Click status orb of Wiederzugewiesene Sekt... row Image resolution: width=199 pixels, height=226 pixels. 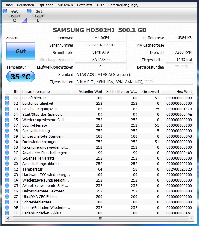click(x=7, y=120)
